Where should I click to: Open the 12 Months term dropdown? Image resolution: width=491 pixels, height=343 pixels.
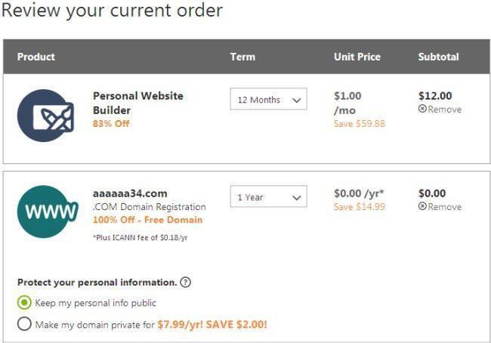268,99
